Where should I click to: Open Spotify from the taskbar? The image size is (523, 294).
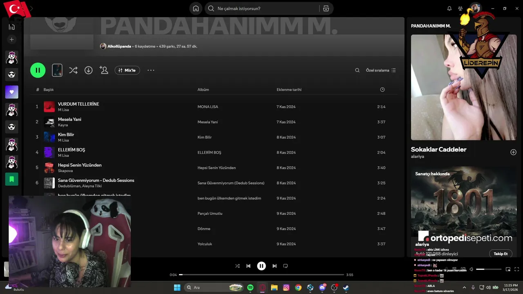[x=250, y=287]
